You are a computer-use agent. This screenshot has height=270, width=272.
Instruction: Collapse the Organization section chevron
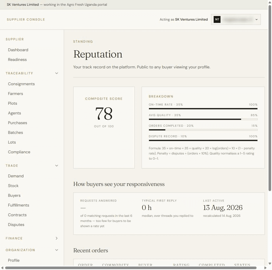(x=57, y=250)
